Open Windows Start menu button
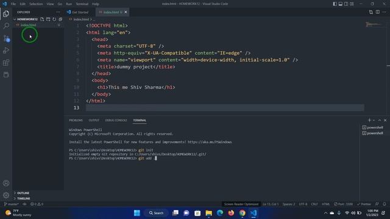 pyautogui.click(x=136, y=213)
